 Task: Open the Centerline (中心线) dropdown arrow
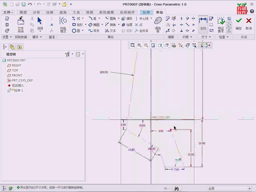pos(151,18)
